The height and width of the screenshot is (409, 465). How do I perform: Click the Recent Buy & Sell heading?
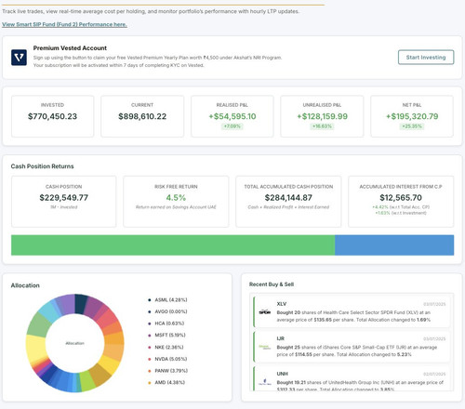click(272, 284)
